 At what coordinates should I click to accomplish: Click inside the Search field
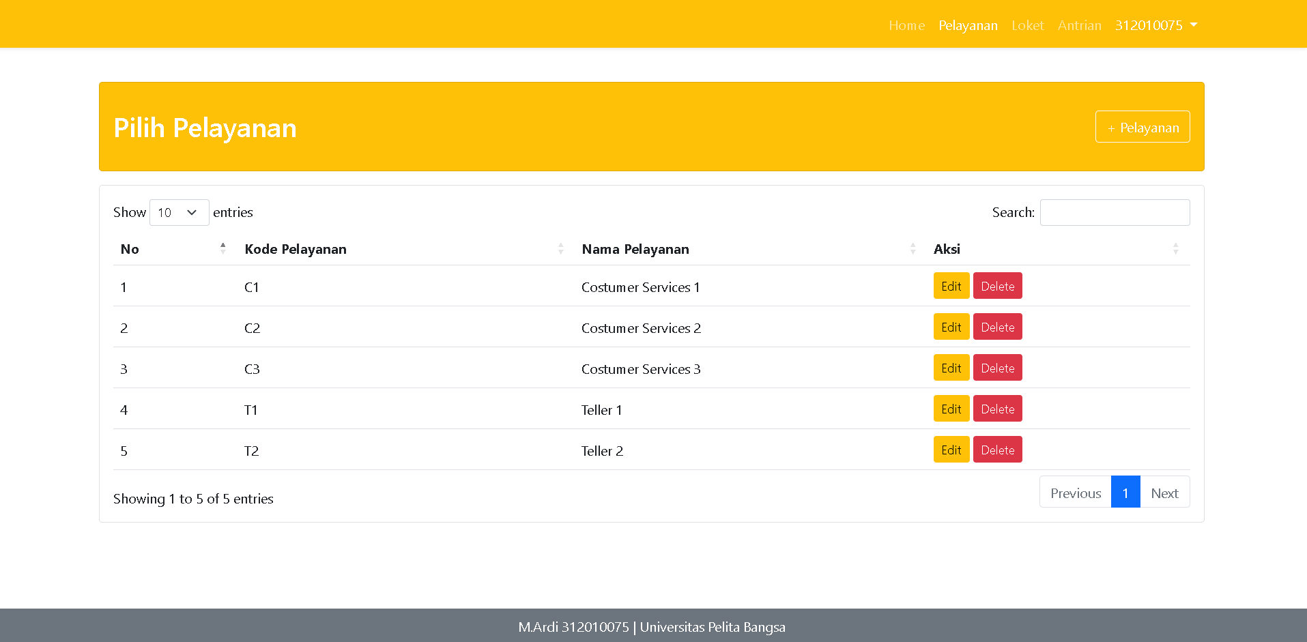coord(1115,212)
